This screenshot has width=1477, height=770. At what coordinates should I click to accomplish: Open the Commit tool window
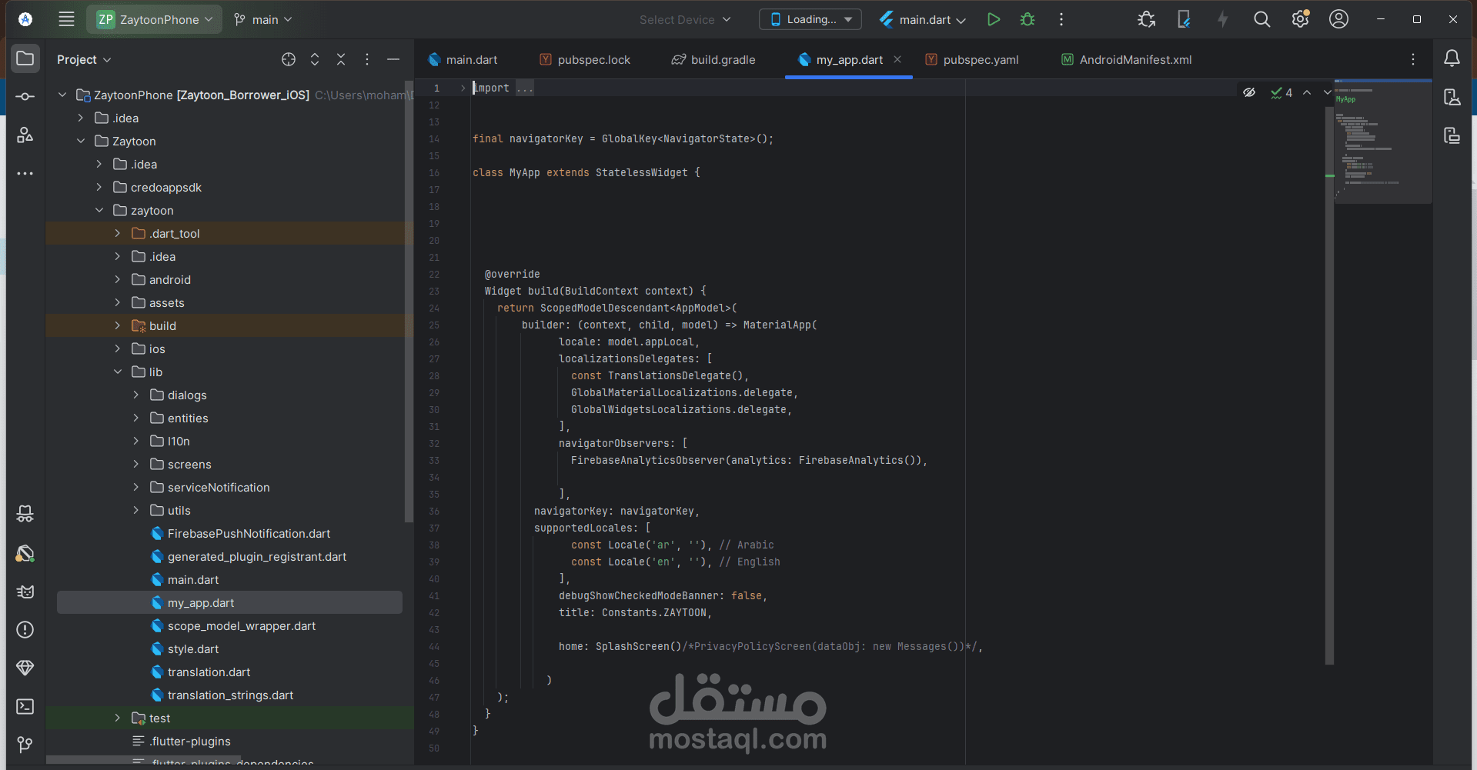(25, 97)
